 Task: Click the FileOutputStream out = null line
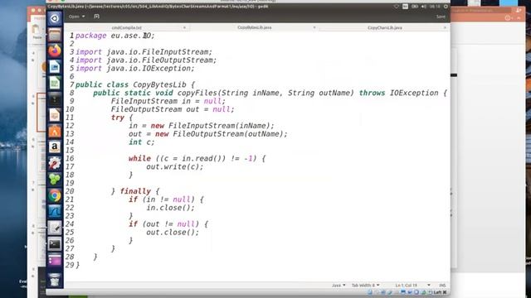coord(173,109)
